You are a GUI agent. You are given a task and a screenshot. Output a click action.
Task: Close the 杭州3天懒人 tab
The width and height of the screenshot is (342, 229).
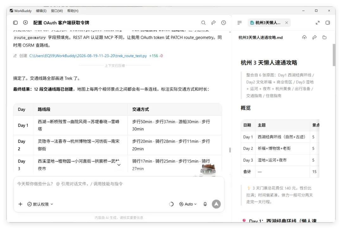(286, 23)
